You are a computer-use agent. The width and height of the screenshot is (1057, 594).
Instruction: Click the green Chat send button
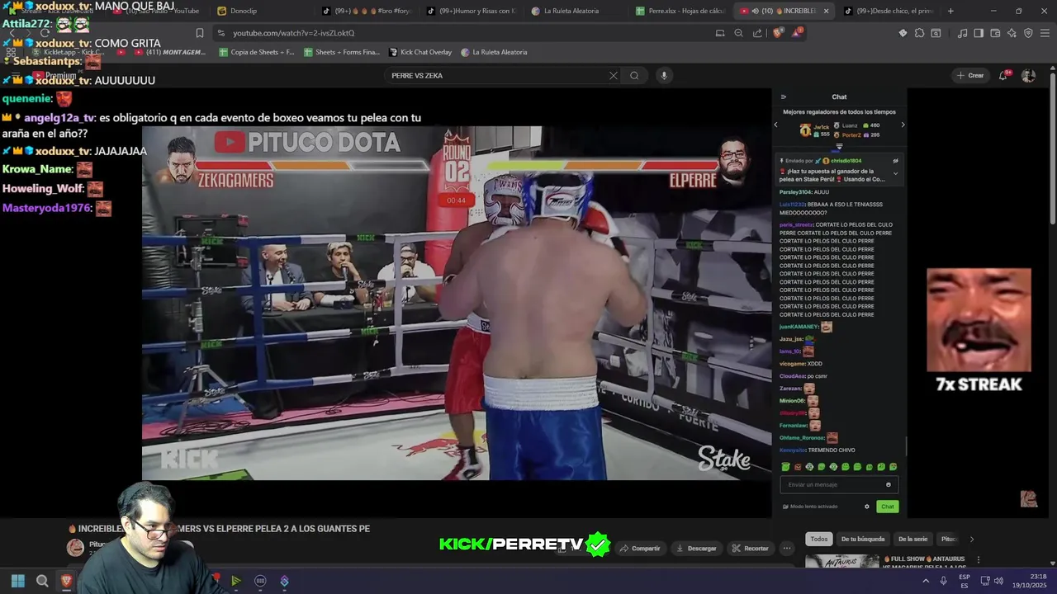coord(887,507)
